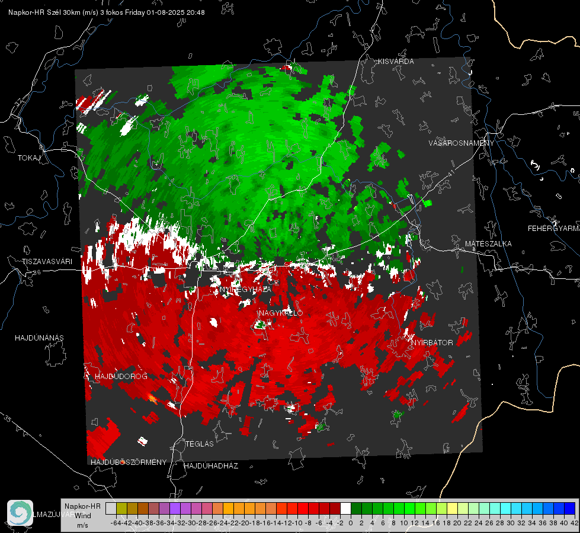Click the TÉGLÁS city label
Image resolution: width=580 pixels, height=533 pixels.
click(x=200, y=444)
